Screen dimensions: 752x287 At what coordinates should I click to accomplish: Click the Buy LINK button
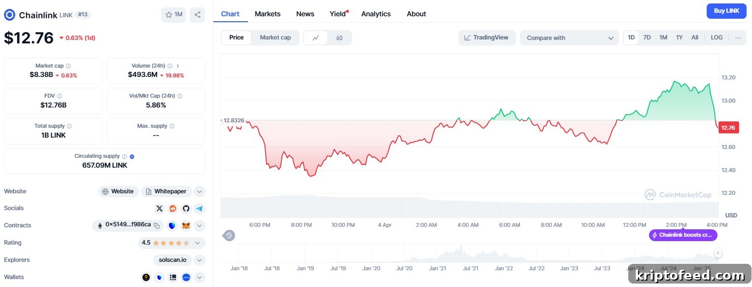726,11
